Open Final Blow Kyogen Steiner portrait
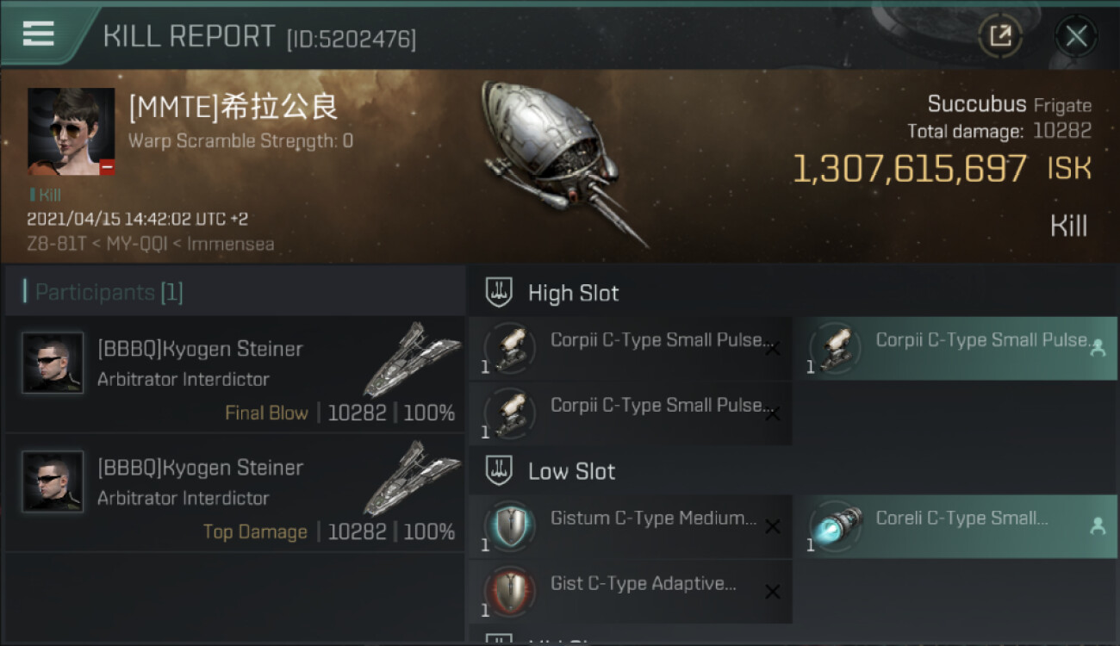Image resolution: width=1120 pixels, height=646 pixels. pos(53,363)
